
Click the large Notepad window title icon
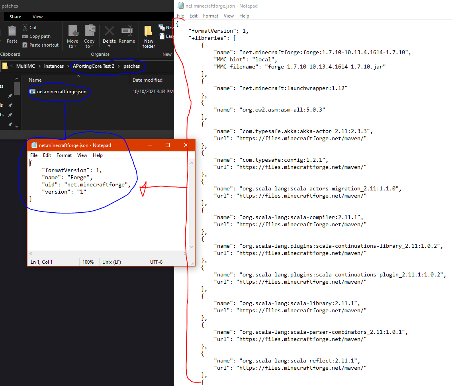pos(180,6)
